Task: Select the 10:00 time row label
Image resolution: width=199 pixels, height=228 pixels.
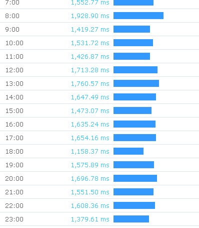Action: click(x=14, y=43)
